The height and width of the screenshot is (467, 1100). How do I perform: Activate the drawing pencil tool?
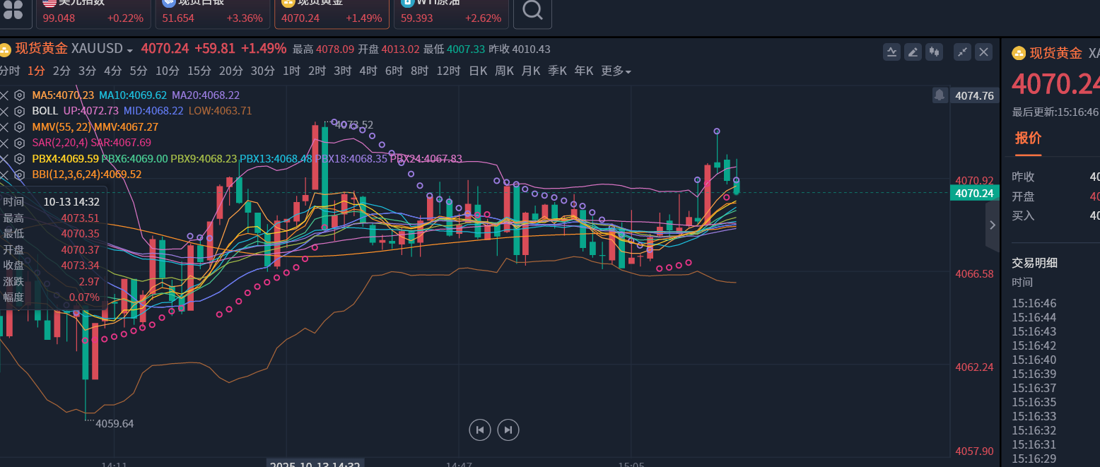913,52
